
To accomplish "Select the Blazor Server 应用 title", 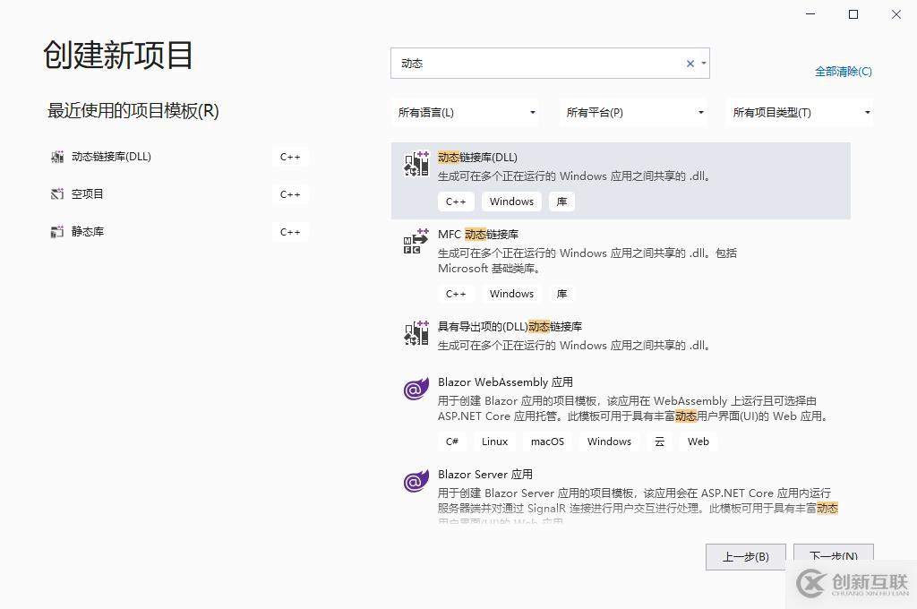I will tap(484, 475).
